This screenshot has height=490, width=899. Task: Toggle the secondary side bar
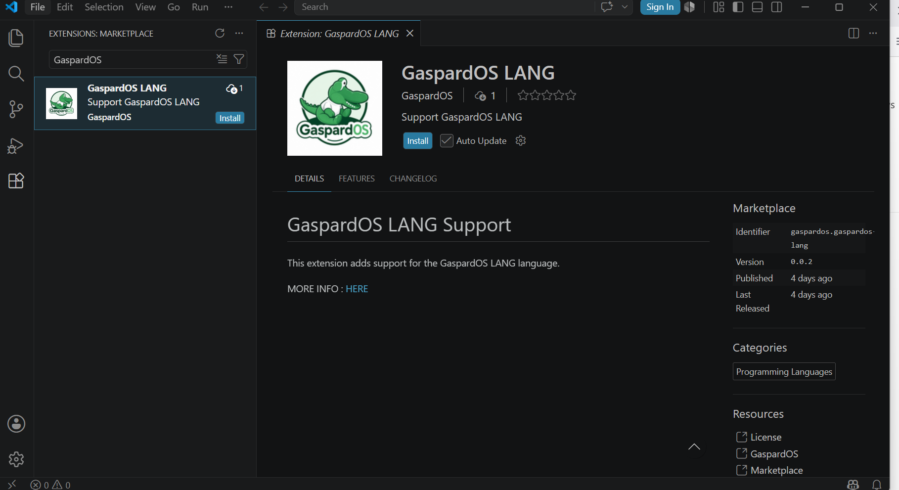777,7
